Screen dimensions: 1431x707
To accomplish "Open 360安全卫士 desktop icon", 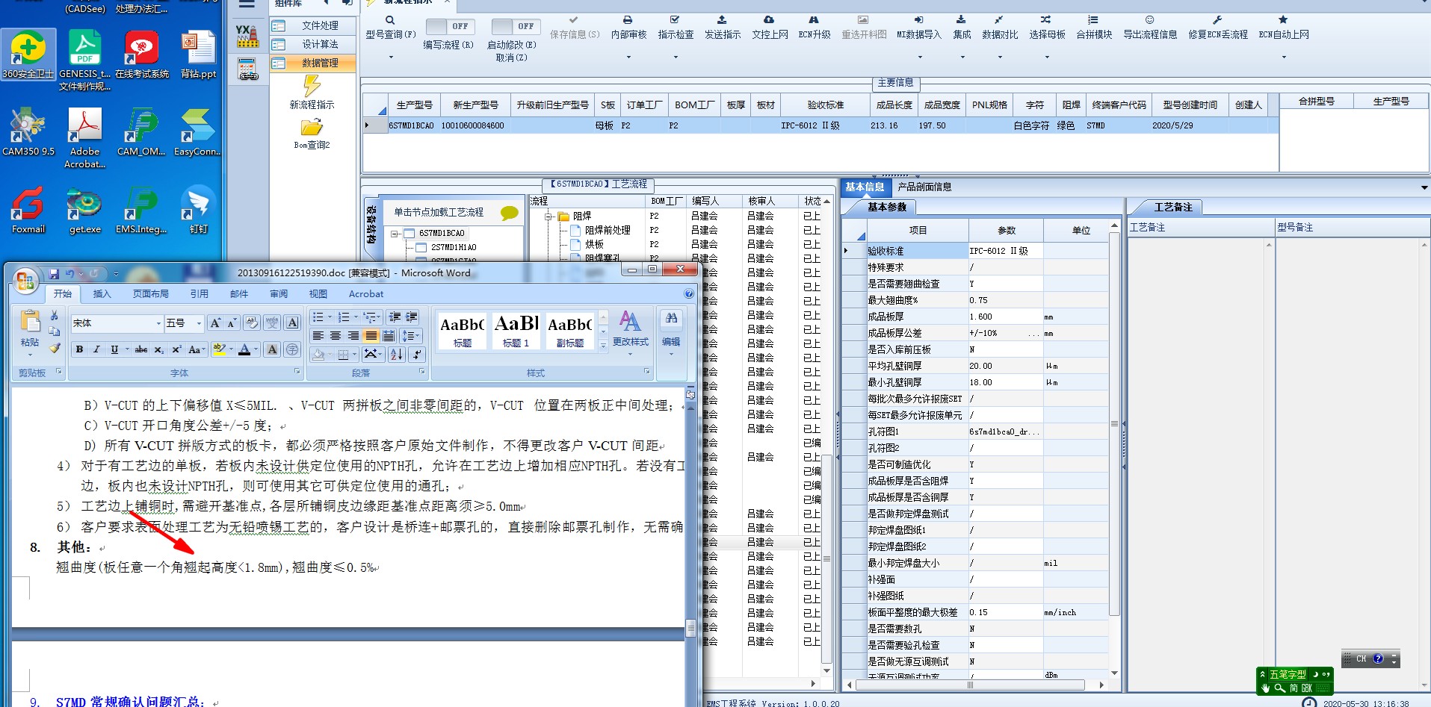I will point(28,54).
